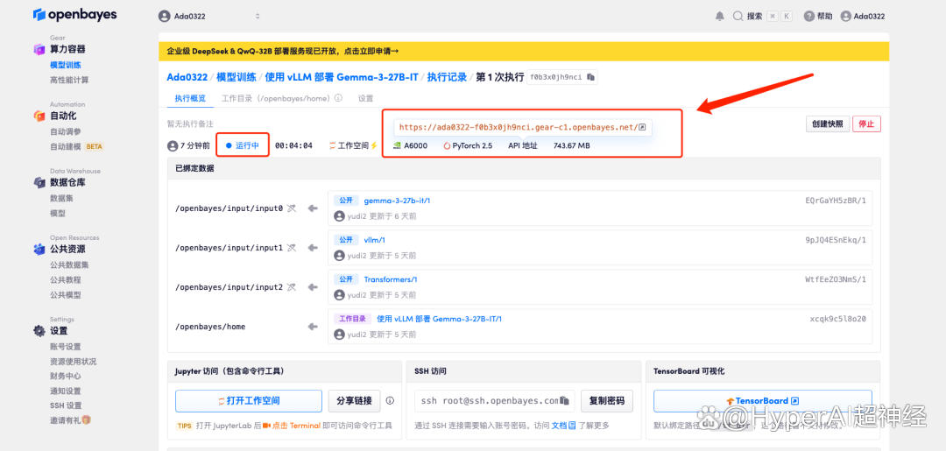Viewport: 946px width, 451px height.
Task: Open 公共教程 in sidebar
Action: point(65,279)
